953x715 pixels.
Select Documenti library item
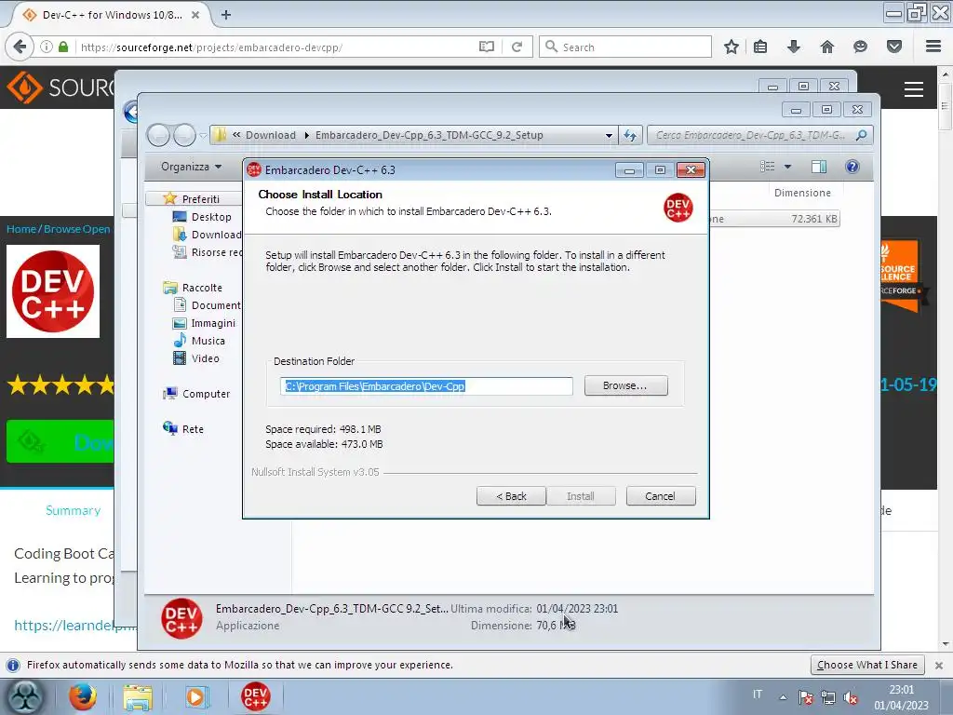coord(207,305)
